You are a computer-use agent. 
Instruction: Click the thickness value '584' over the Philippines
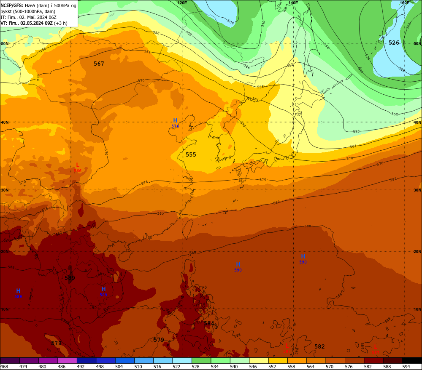[209, 323]
